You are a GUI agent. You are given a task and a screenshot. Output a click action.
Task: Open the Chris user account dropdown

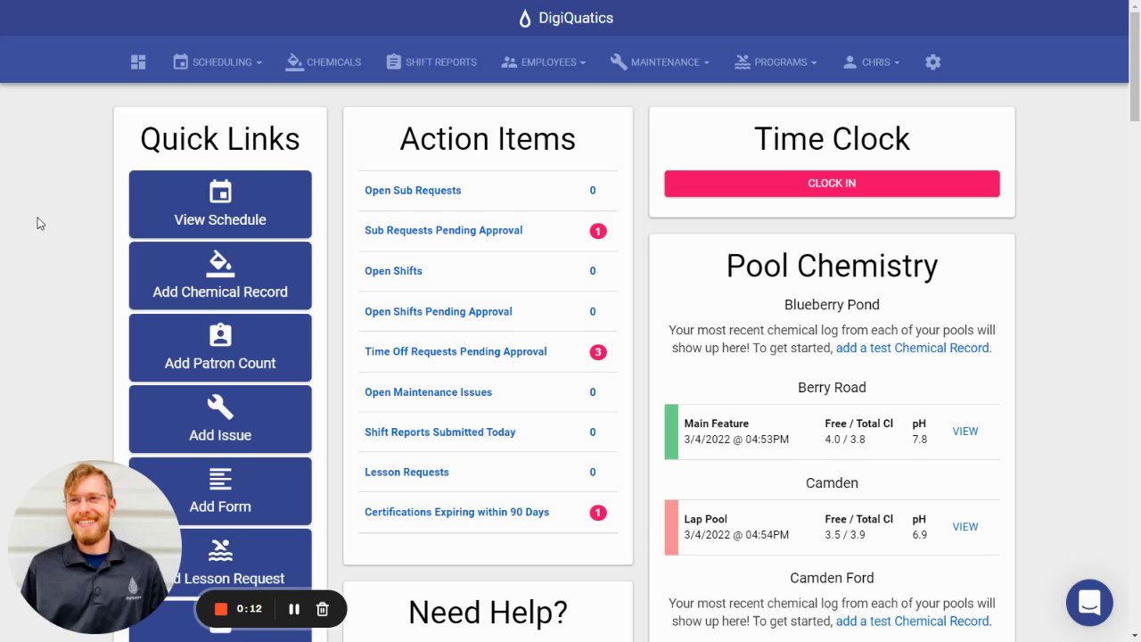pyautogui.click(x=870, y=62)
